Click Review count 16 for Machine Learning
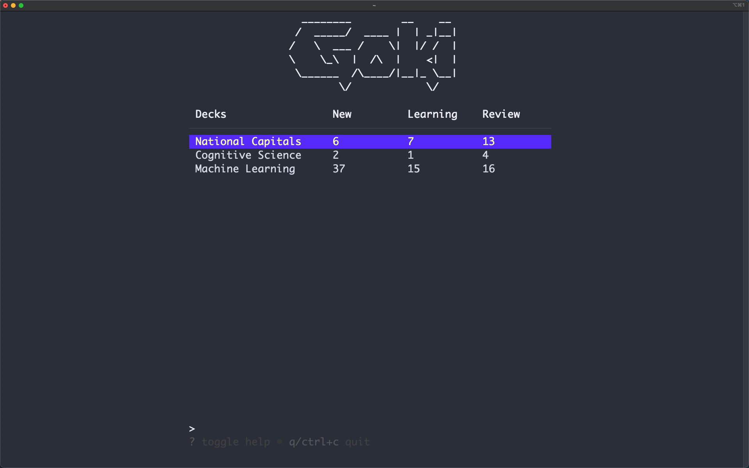The height and width of the screenshot is (468, 749). coord(488,169)
